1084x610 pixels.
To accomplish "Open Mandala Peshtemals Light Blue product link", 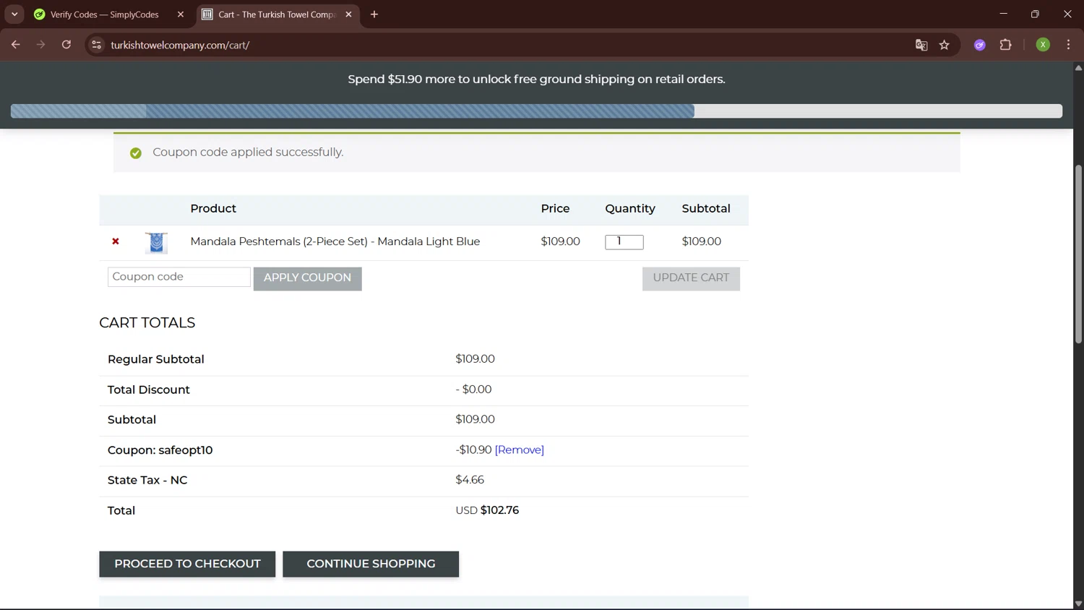I will coord(335,241).
